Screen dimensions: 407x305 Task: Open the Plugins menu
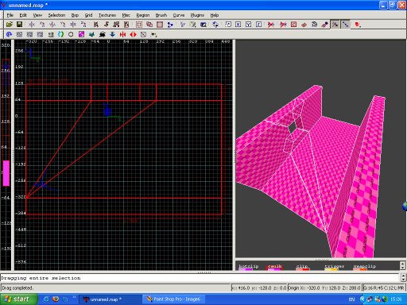tap(197, 15)
